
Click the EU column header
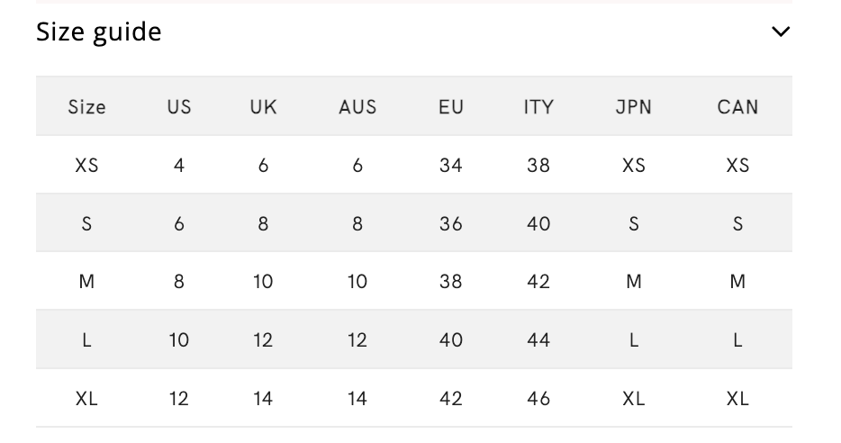[451, 107]
